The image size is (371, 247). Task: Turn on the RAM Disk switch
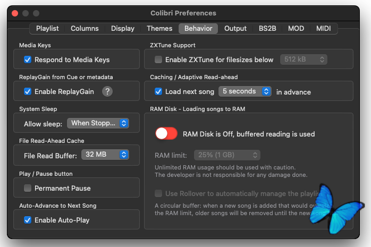coord(166,134)
